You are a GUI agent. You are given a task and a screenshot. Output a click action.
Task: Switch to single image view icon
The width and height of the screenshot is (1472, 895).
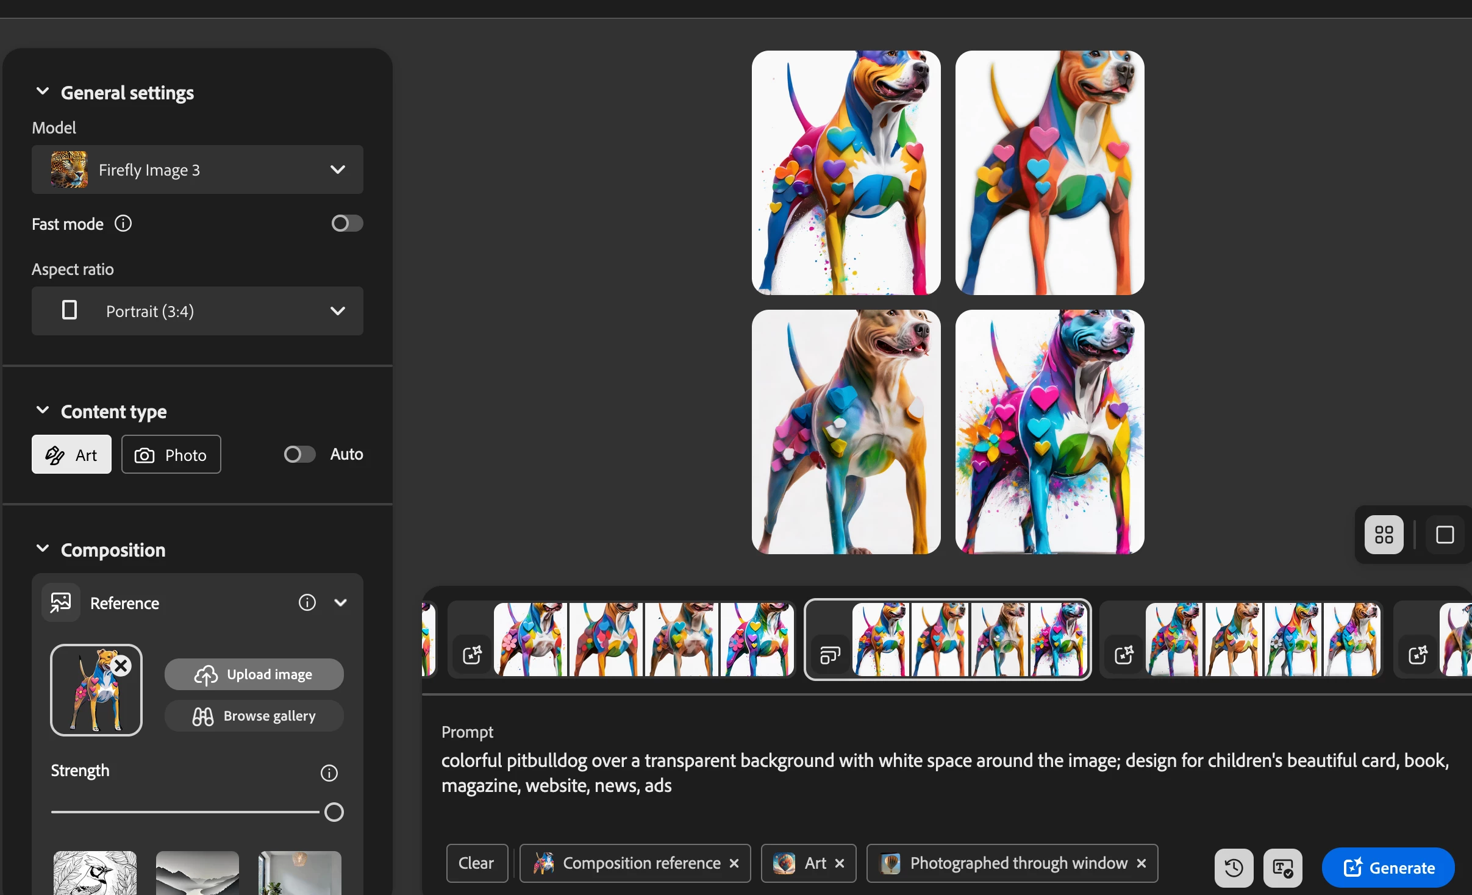pyautogui.click(x=1445, y=535)
